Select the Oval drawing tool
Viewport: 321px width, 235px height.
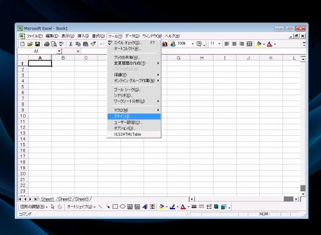point(122,207)
